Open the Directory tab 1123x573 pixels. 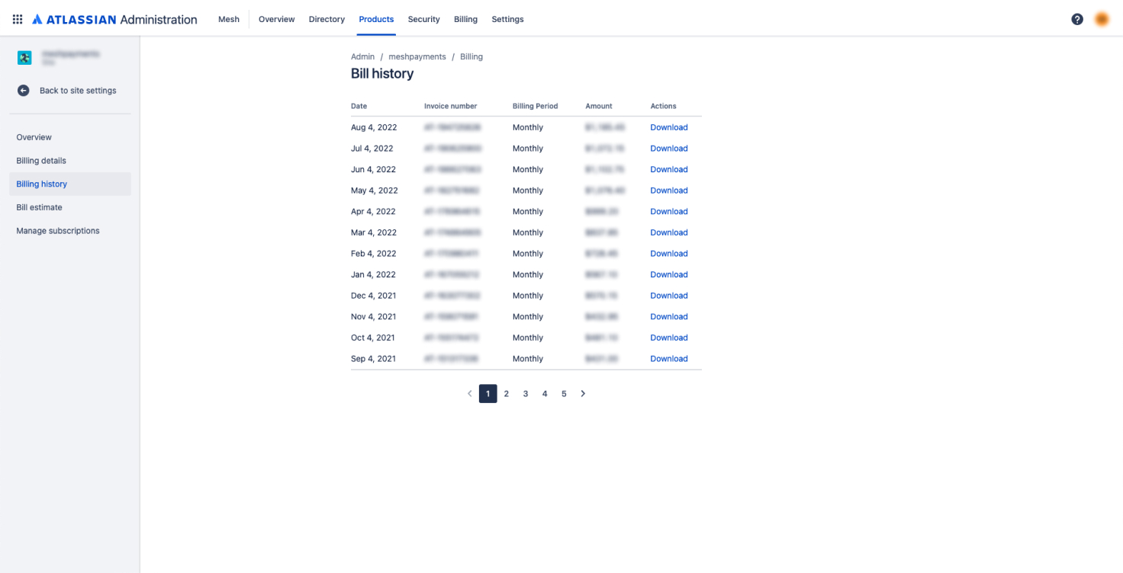tap(327, 19)
